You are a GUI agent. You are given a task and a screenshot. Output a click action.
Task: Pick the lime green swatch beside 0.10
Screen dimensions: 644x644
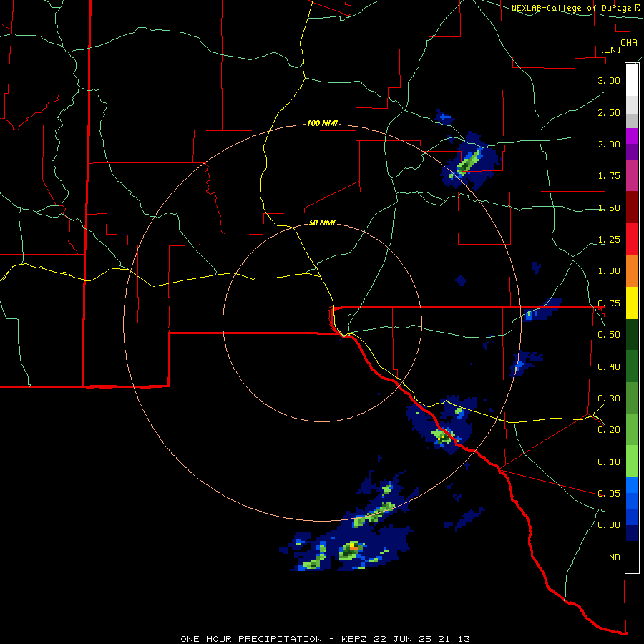click(632, 462)
